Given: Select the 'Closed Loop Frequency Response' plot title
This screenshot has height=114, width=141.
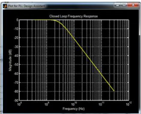Looking at the screenshot, I should point(73,16).
